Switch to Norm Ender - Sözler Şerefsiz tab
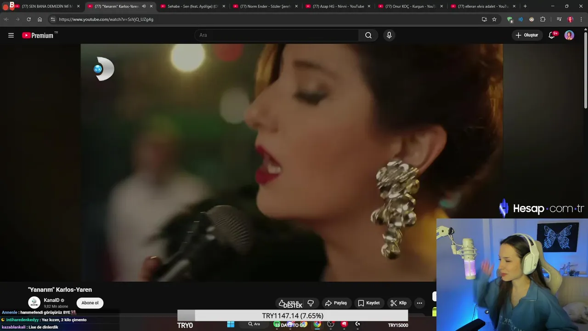Screen dimensions: 588x331 tap(266, 6)
